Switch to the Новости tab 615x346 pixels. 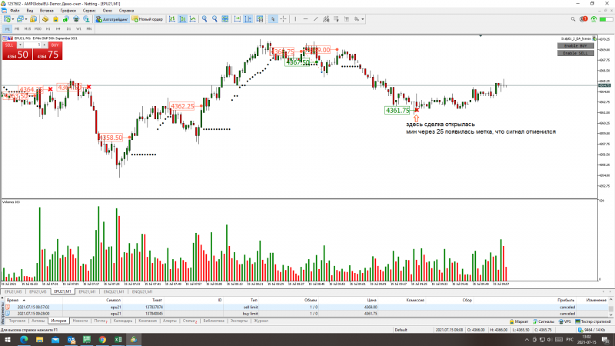(x=80, y=321)
